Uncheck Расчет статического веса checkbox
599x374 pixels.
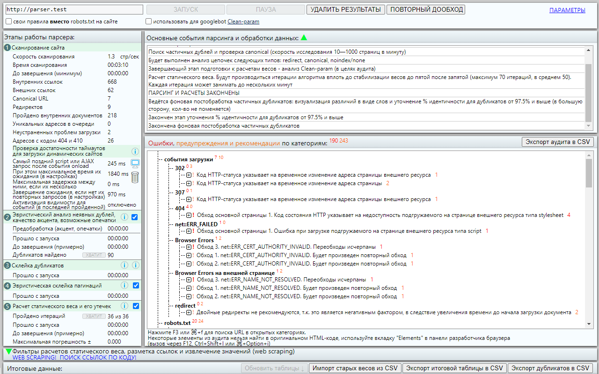[136, 306]
